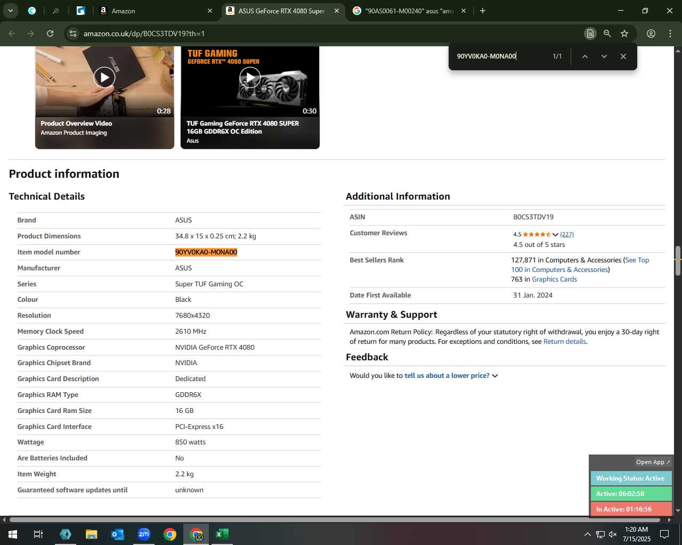Open the first Chrome icon on taskbar

pyautogui.click(x=170, y=534)
